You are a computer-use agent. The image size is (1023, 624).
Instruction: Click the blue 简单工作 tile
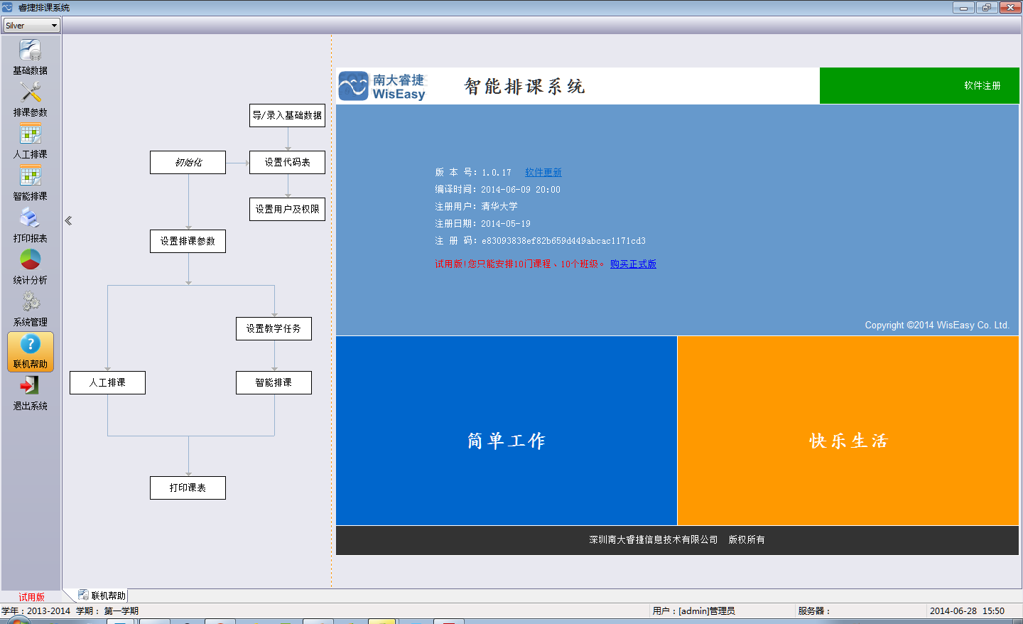tap(506, 431)
